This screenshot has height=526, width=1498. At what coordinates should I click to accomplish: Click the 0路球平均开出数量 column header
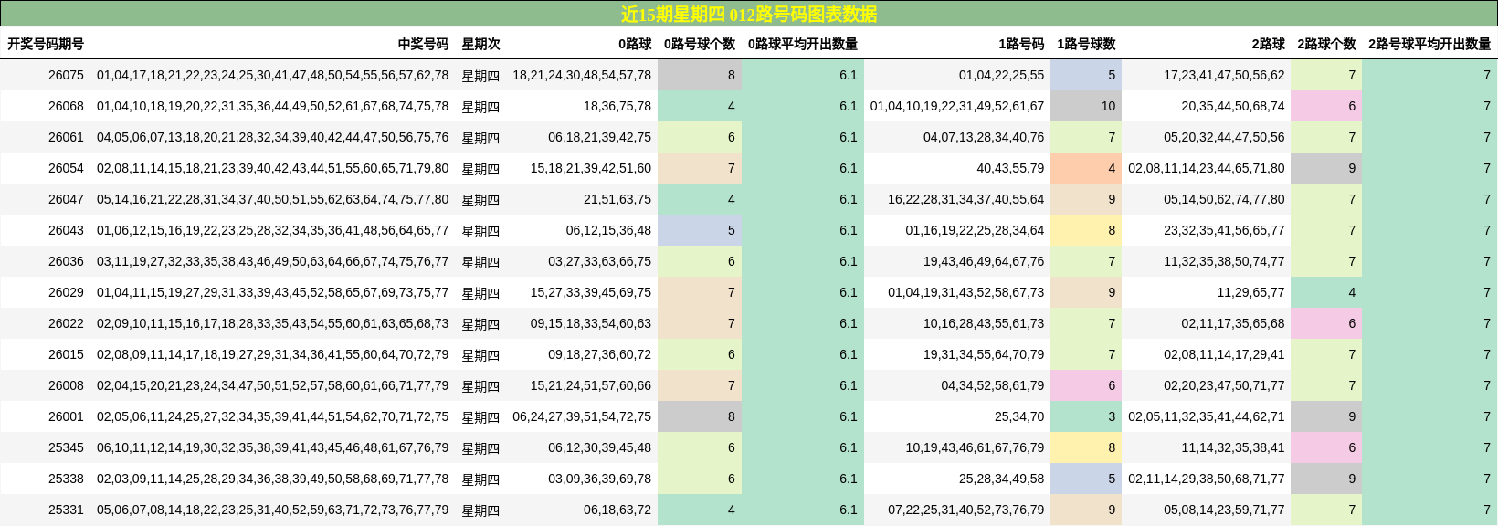coord(803,44)
